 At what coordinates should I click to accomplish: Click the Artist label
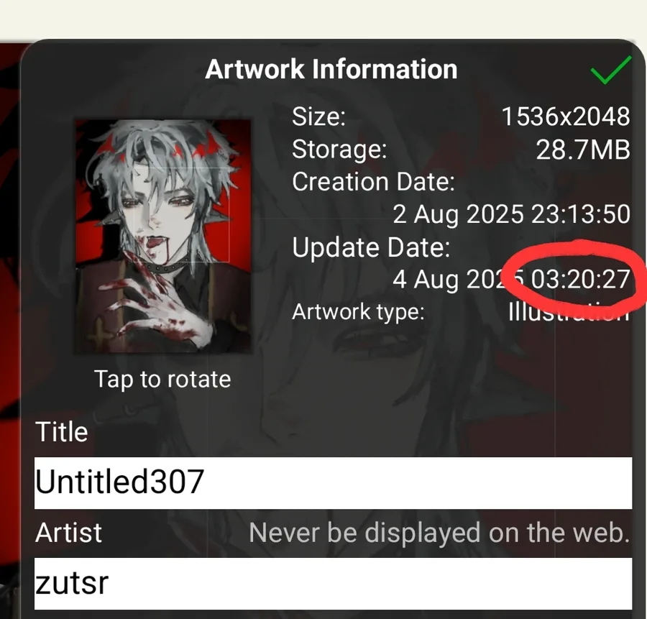point(68,533)
